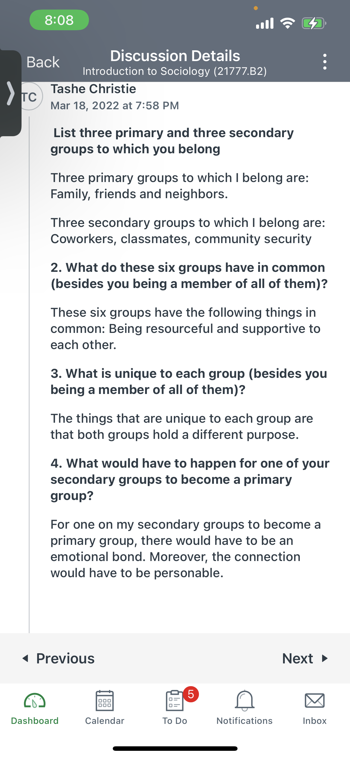This screenshot has width=350, height=758.
Task: Tap the red 5 badge on To Do
Action: click(x=191, y=694)
